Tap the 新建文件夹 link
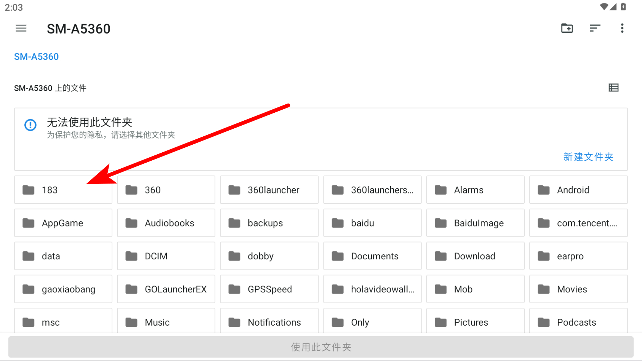642x361 pixels. coord(588,157)
